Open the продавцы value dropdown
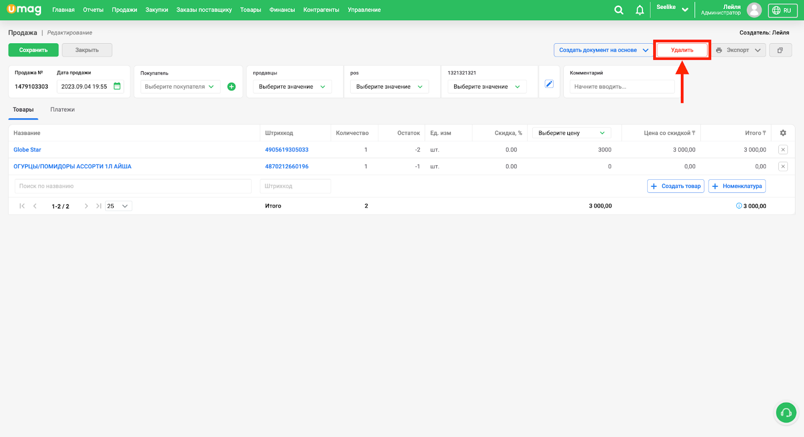Image resolution: width=804 pixels, height=437 pixels. pos(292,86)
